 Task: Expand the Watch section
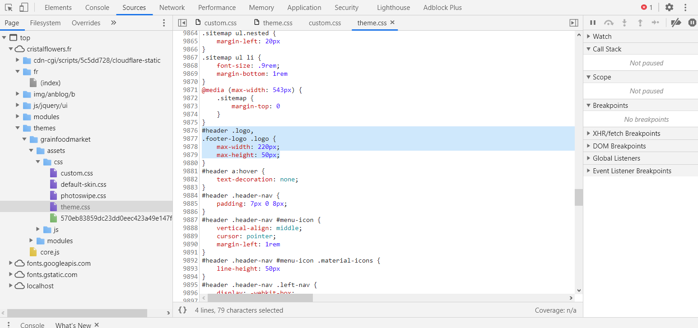pyautogui.click(x=602, y=37)
